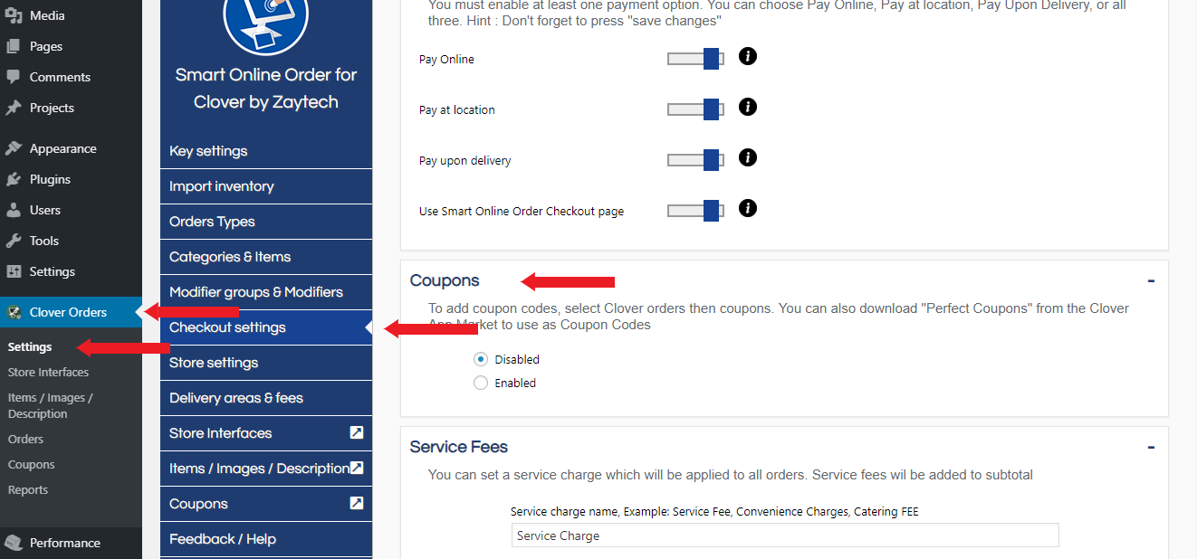Click external link icon next to Store Interfaces
This screenshot has width=1197, height=559.
pyautogui.click(x=357, y=433)
